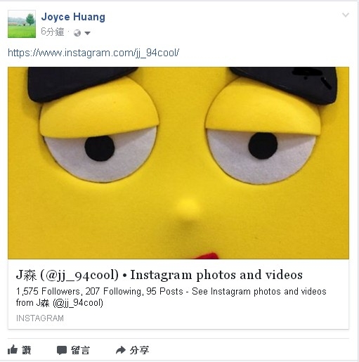Open Joyce Huang's profile picture

pos(22,24)
